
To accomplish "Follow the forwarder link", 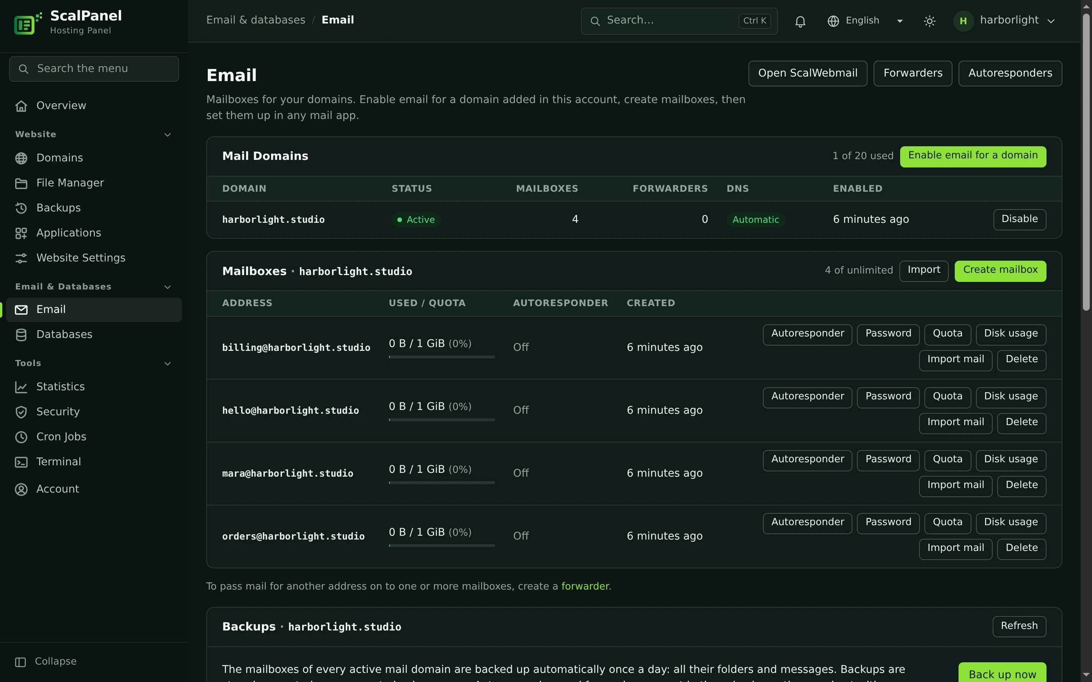I will coord(585,587).
